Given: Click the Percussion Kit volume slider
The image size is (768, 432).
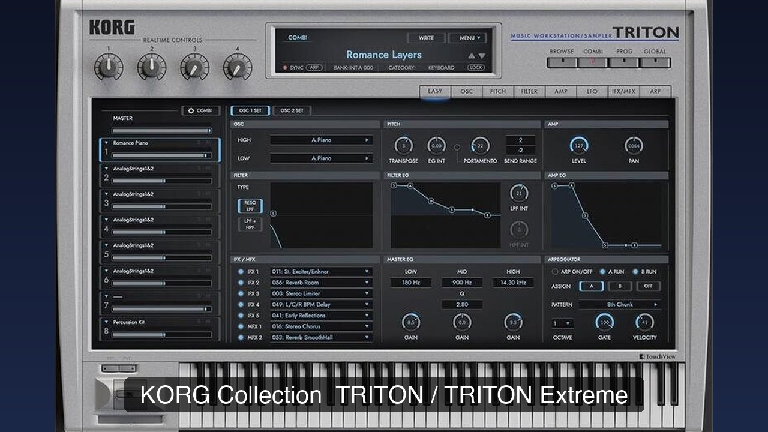Looking at the screenshot, I should click(161, 335).
